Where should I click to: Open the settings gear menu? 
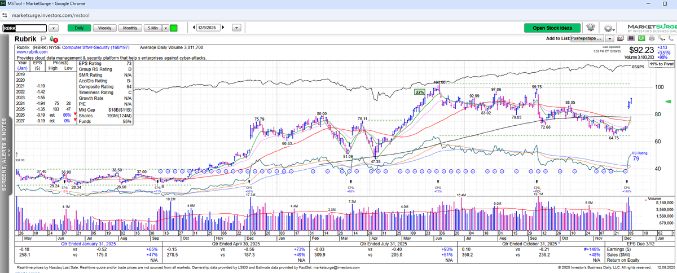click(609, 28)
